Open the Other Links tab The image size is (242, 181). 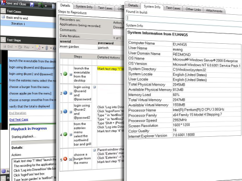(193, 9)
